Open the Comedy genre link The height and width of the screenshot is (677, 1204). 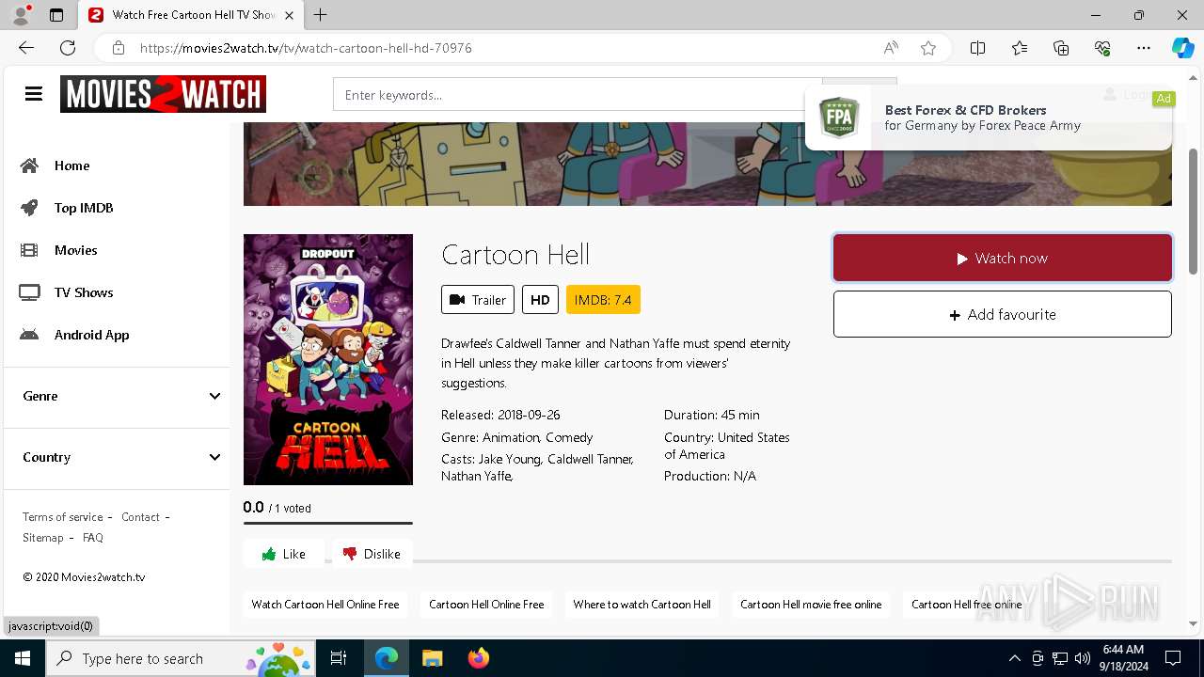569,437
